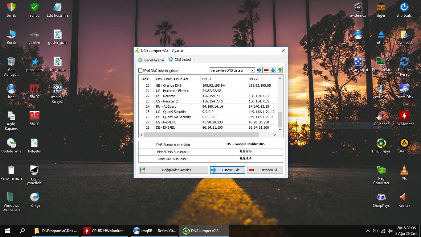Viewport: 421px width, 237px height.
Task: Select the SharpKeys desktop icon
Action: coord(381,200)
